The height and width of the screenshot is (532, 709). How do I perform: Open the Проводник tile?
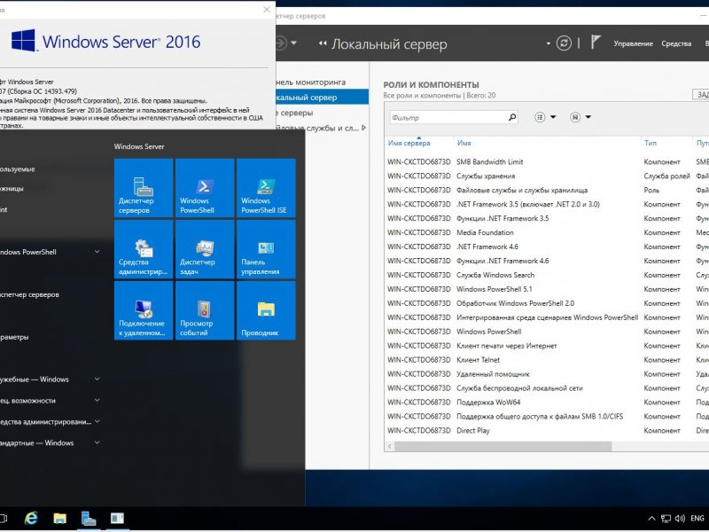266,310
